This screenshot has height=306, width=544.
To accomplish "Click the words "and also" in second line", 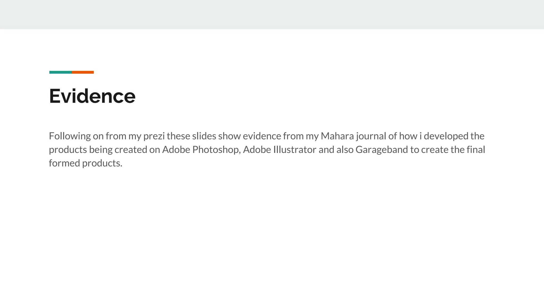I will tap(336, 150).
